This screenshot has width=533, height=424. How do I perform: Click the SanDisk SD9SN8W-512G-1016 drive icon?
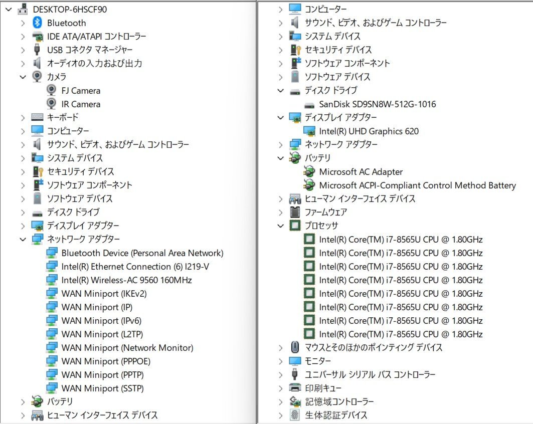[309, 105]
